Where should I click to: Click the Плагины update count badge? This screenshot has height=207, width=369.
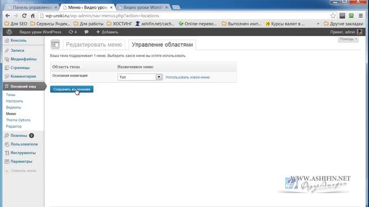point(32,136)
